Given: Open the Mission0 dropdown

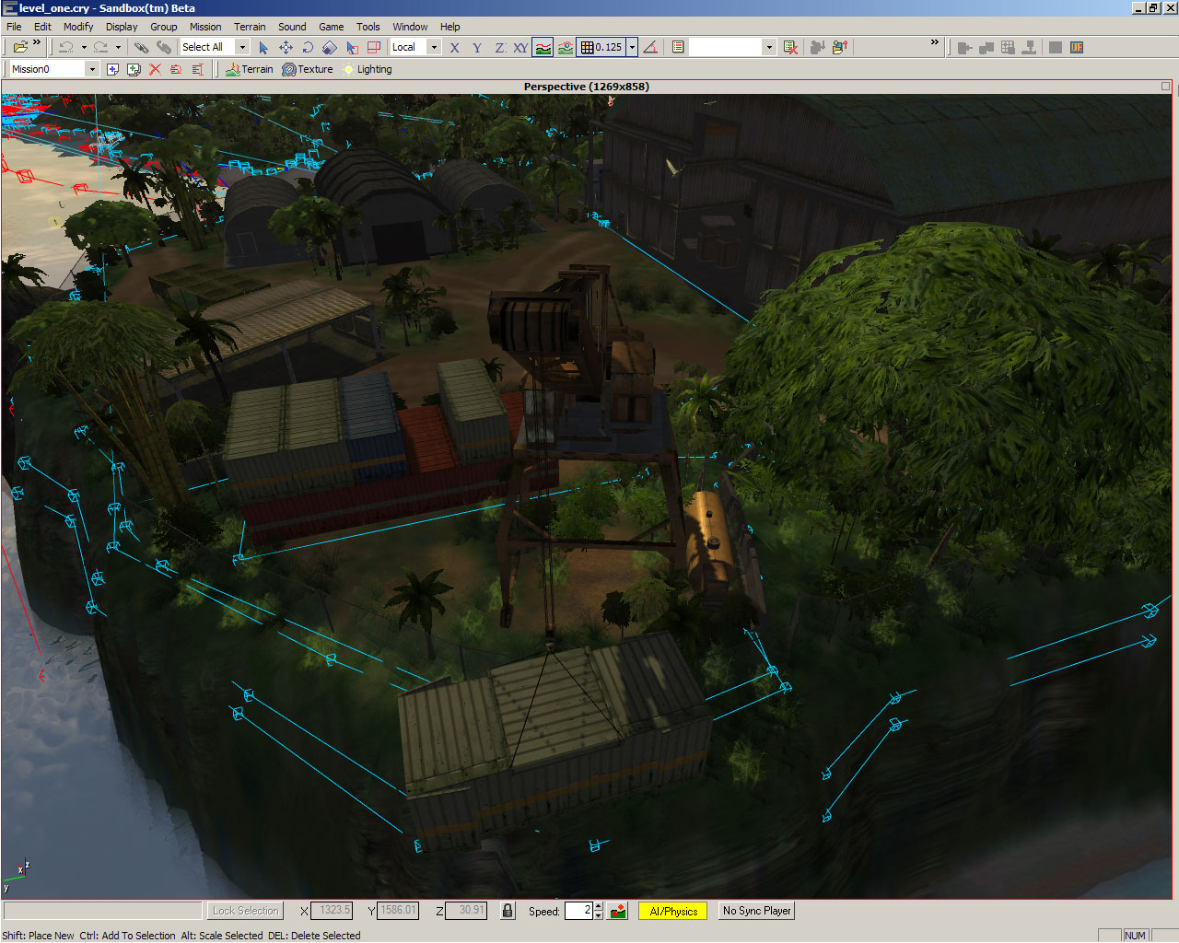Looking at the screenshot, I should 92,69.
